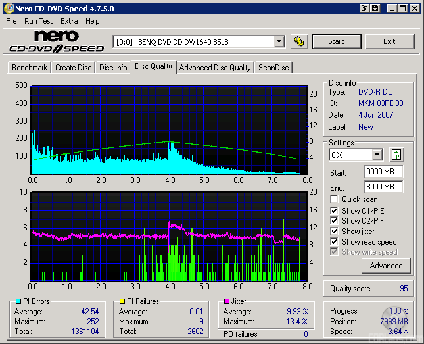Click the cyan PI Errors legend square
This screenshot has width=424, height=344.
click(x=18, y=301)
